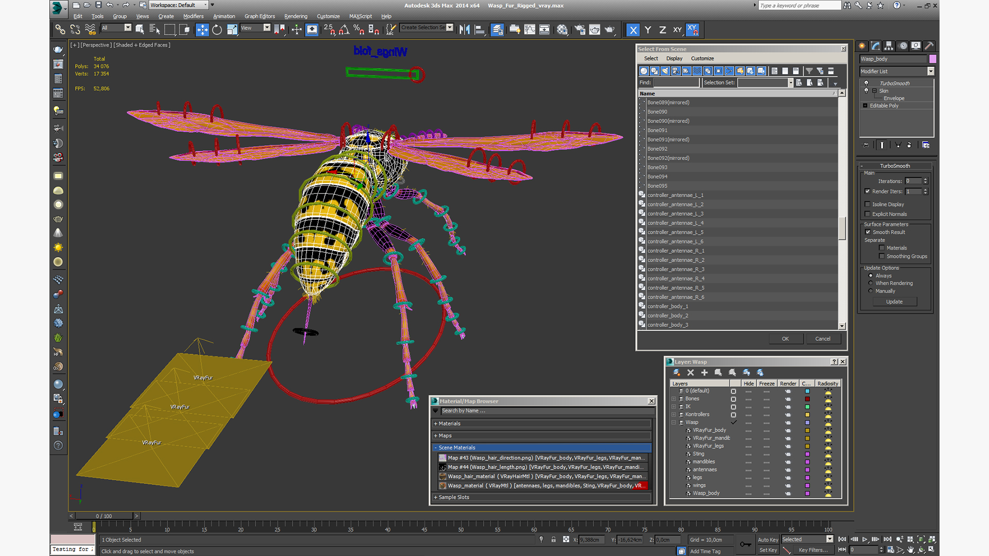The height and width of the screenshot is (556, 989).
Task: Click the Set Key button
Action: click(x=768, y=550)
